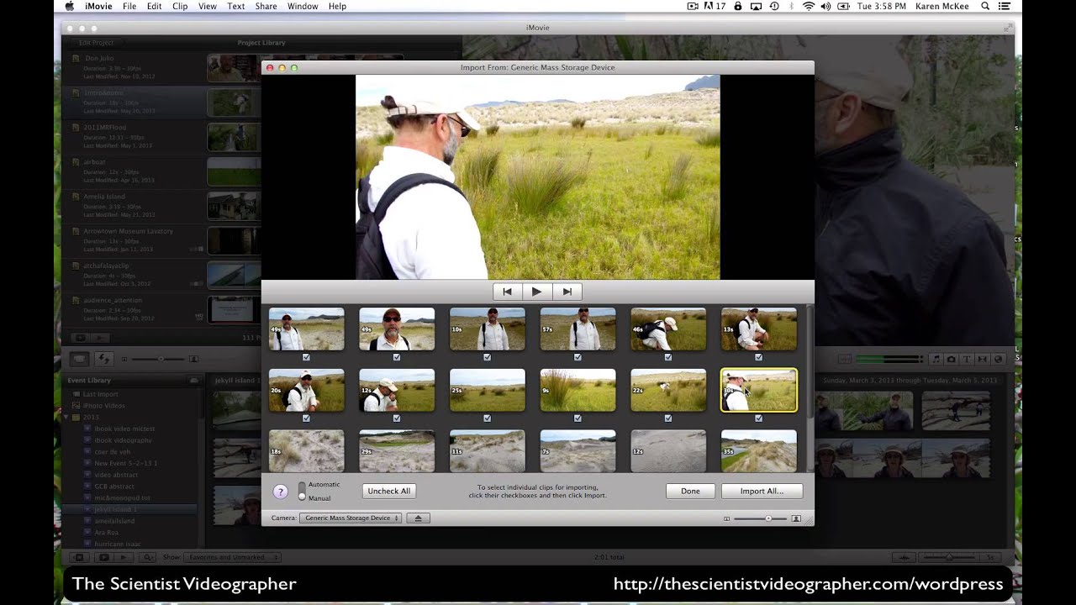Screen dimensions: 1076x605
Task: Click the camera import button in iMovie toolbar
Action: tap(79, 359)
